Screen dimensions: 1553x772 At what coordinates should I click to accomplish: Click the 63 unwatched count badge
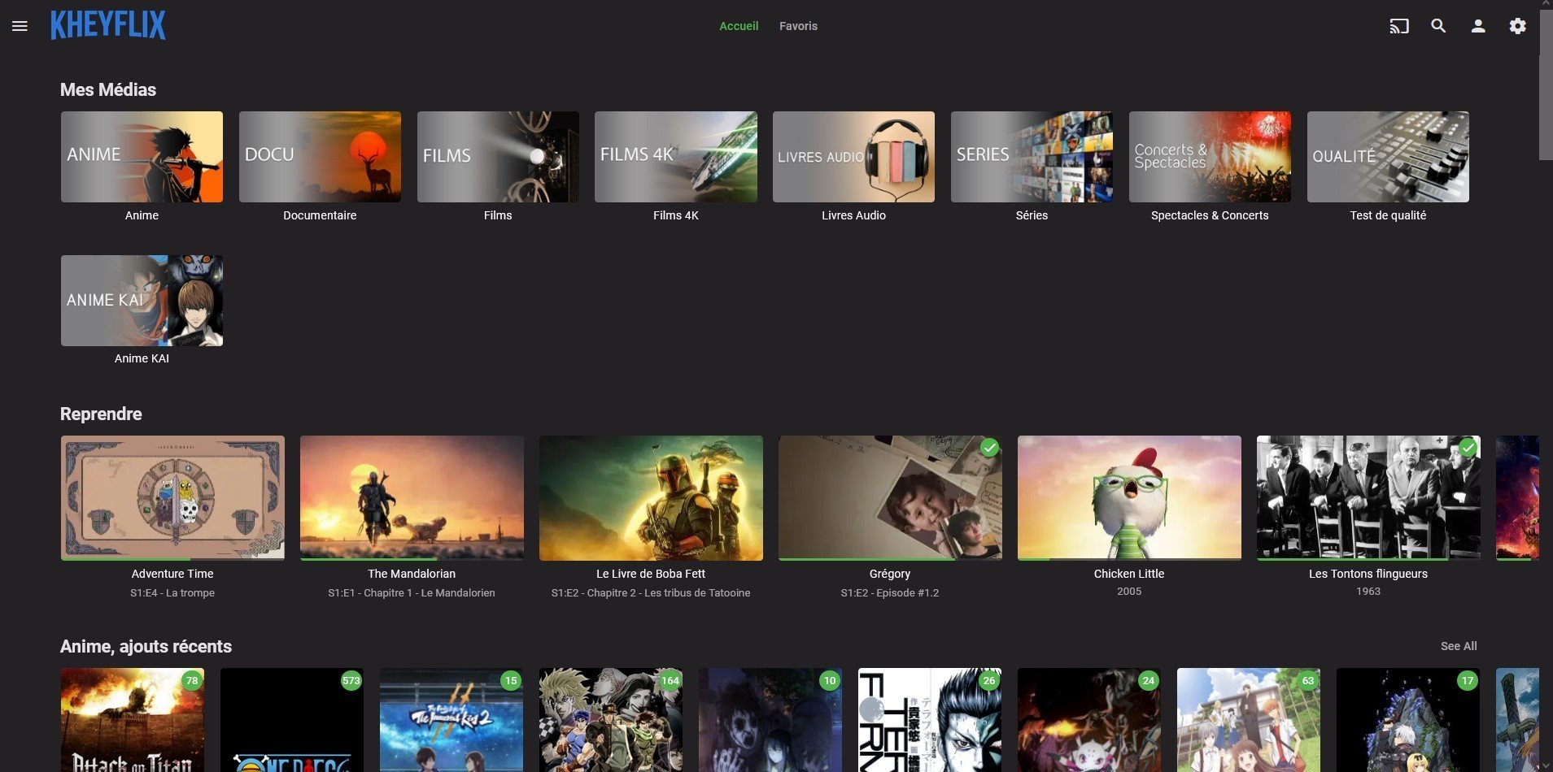(1308, 681)
